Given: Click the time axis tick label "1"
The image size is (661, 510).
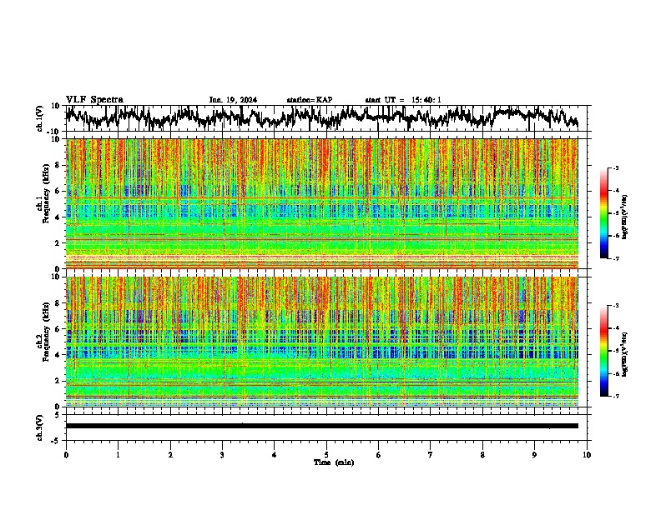Looking at the screenshot, I should (x=118, y=455).
